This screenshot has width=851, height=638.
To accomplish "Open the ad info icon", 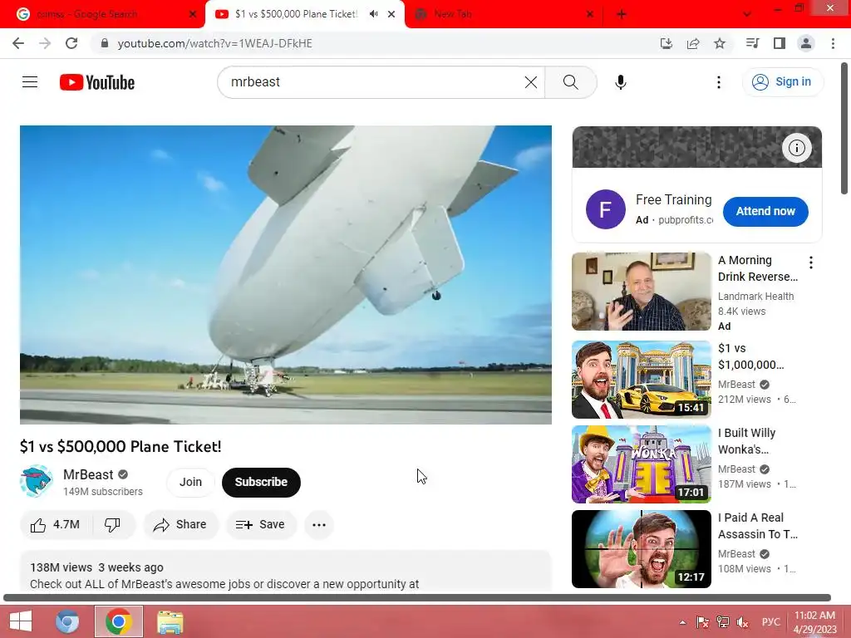I will point(796,148).
